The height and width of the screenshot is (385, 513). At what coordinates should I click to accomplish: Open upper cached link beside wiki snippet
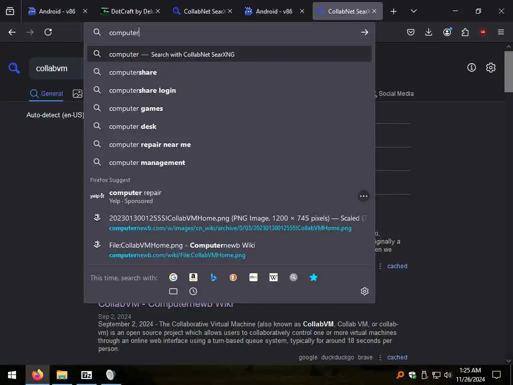397,266
